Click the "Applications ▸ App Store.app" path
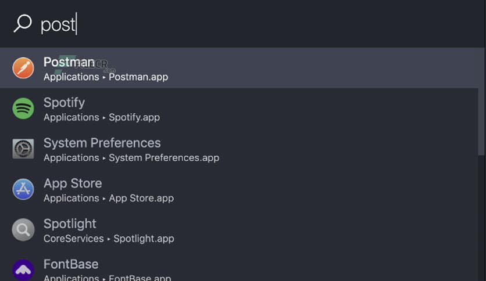 tap(109, 198)
